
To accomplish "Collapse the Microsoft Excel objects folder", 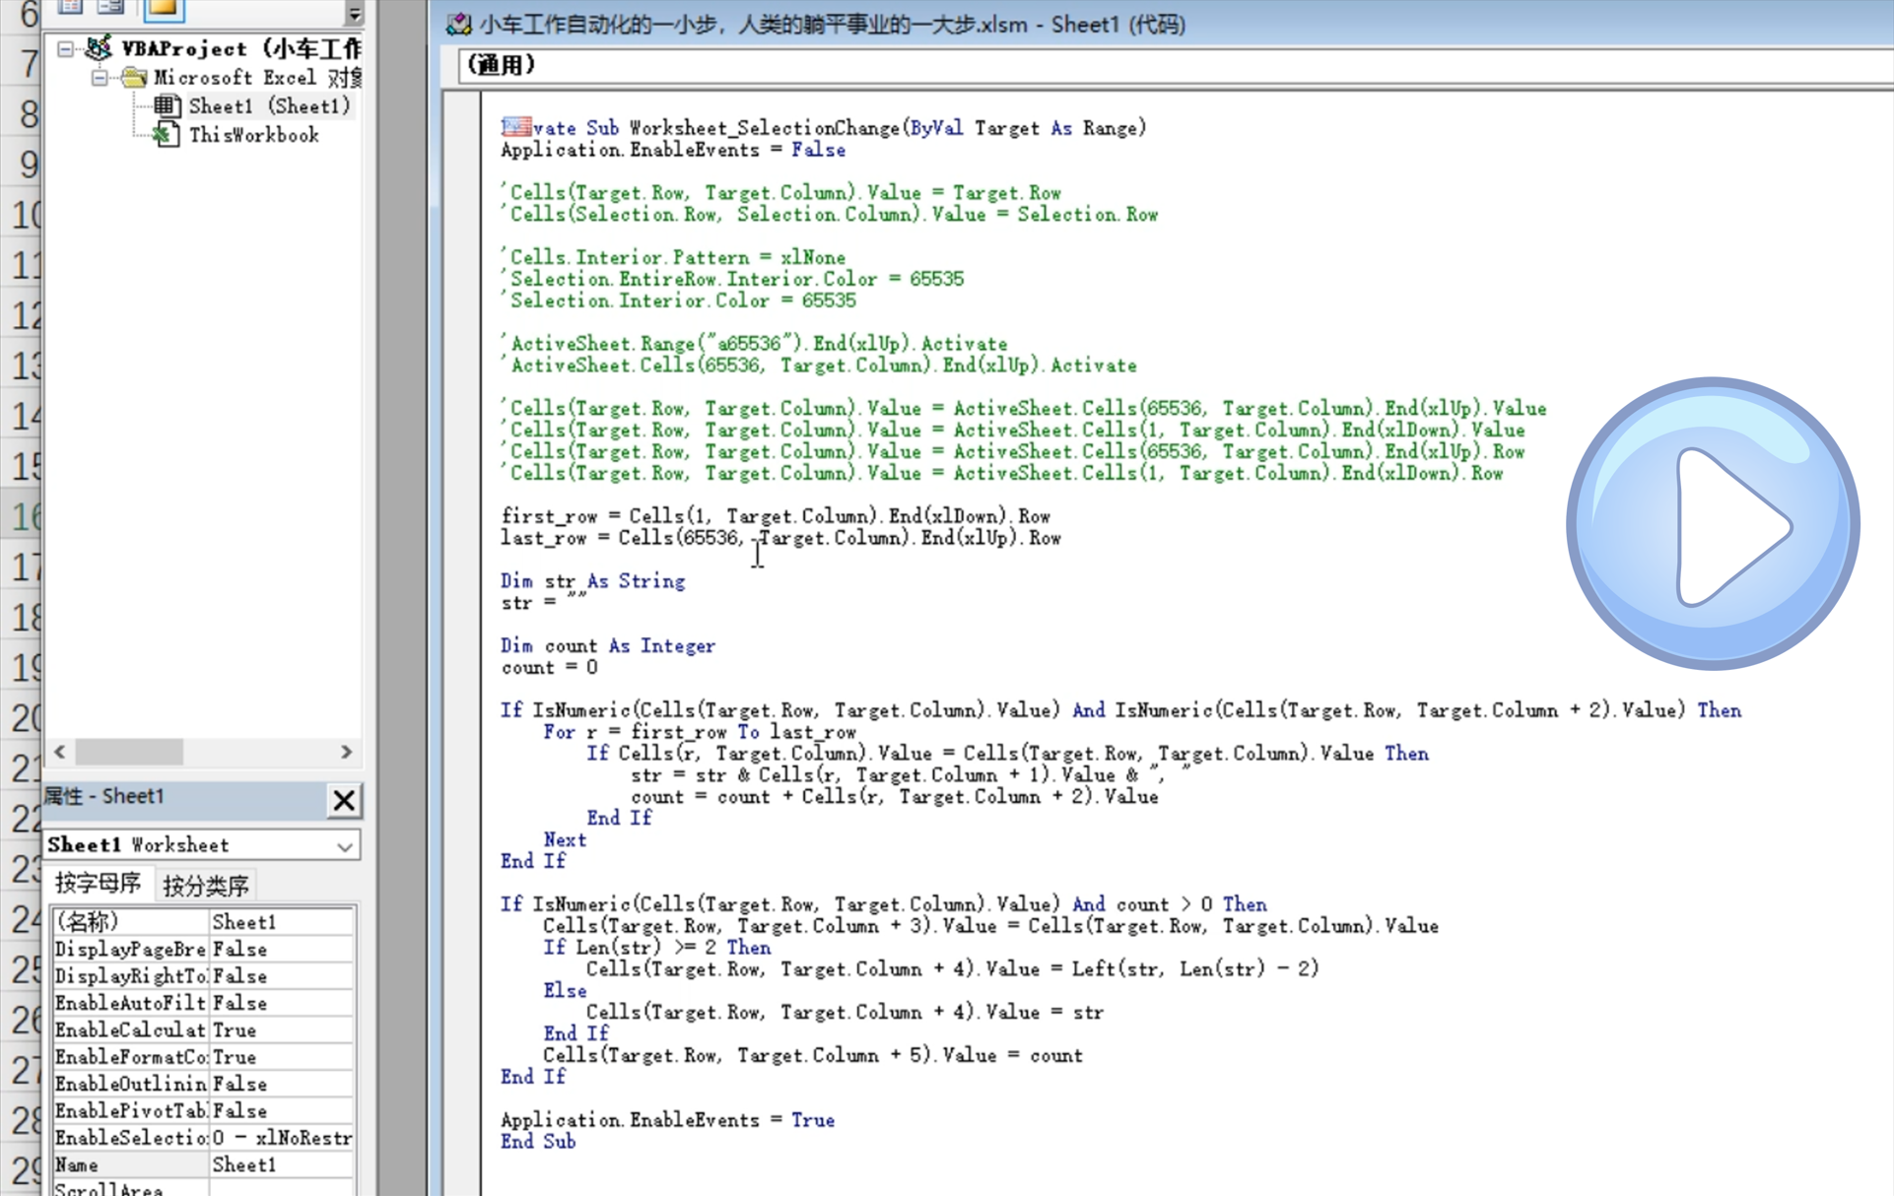I will (x=100, y=77).
